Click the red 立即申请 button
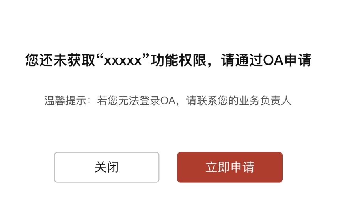The height and width of the screenshot is (223, 343). [x=230, y=167]
